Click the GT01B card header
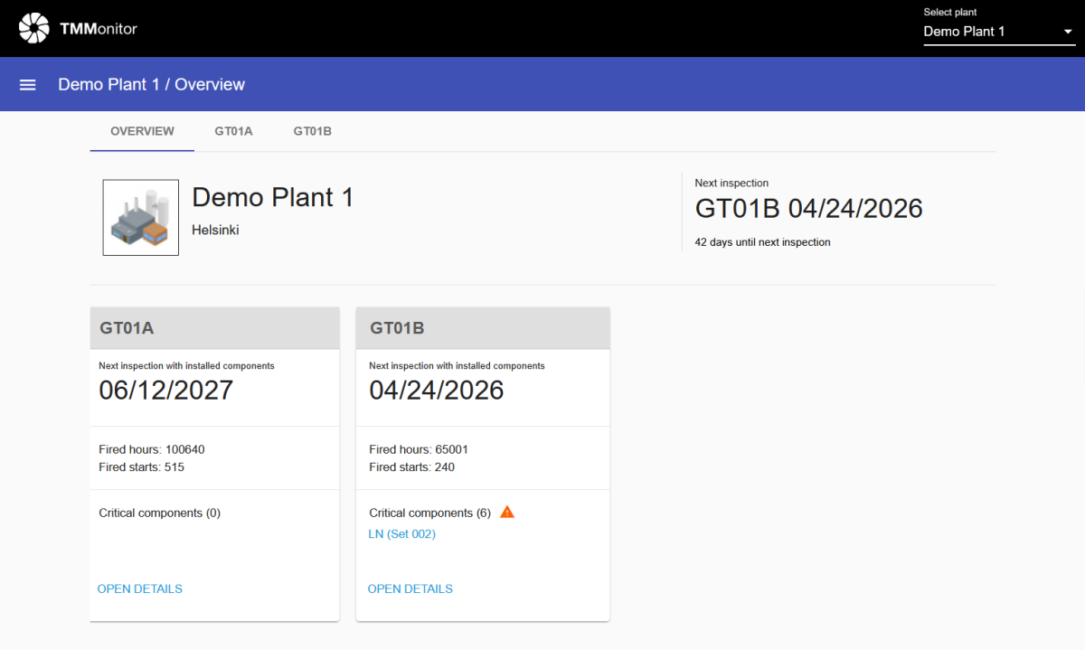Image resolution: width=1085 pixels, height=650 pixels. 483,328
